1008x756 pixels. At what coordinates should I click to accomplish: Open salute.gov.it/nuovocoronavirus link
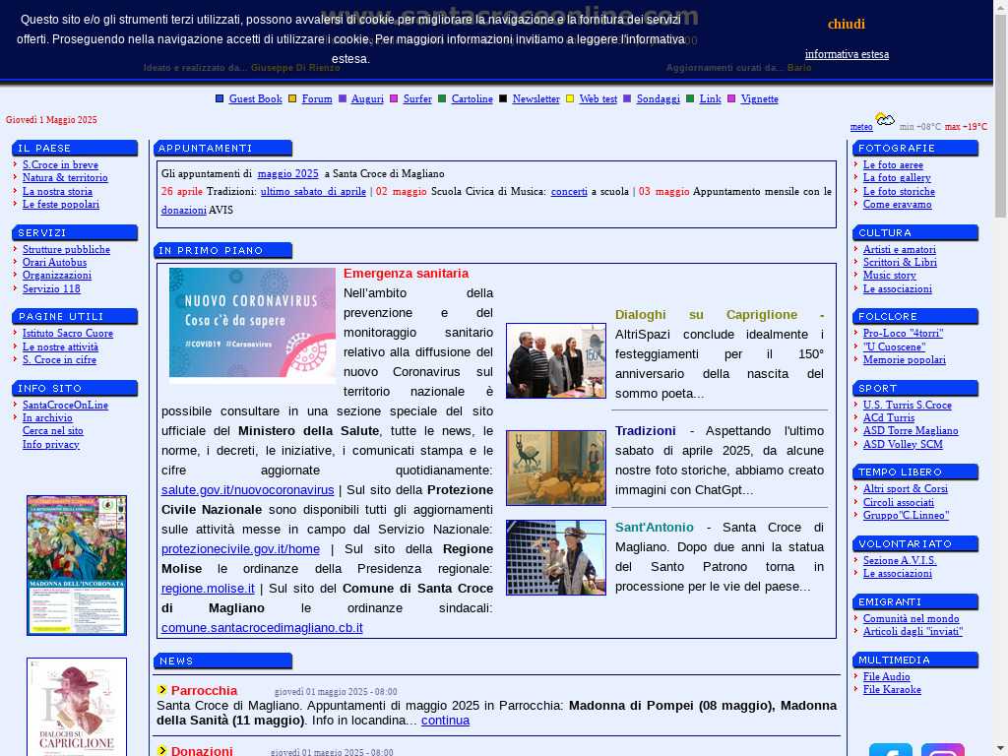point(247,490)
